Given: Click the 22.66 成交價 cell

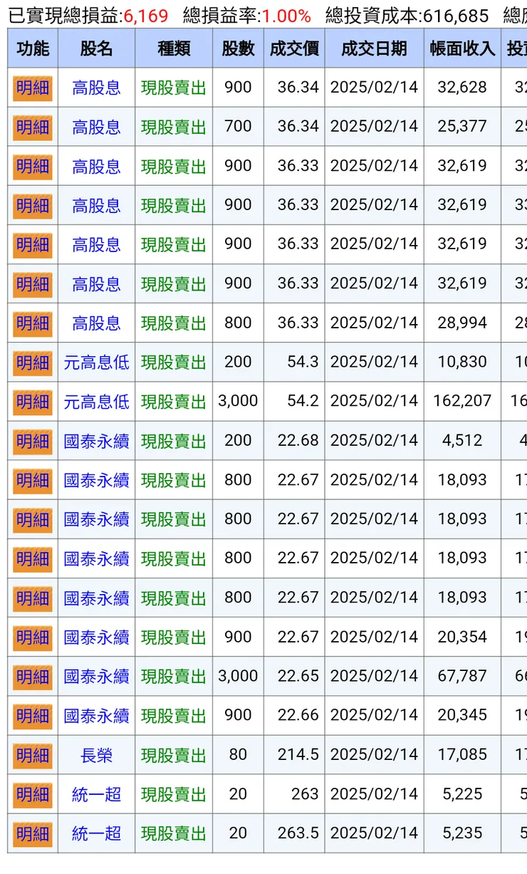Looking at the screenshot, I should (294, 715).
